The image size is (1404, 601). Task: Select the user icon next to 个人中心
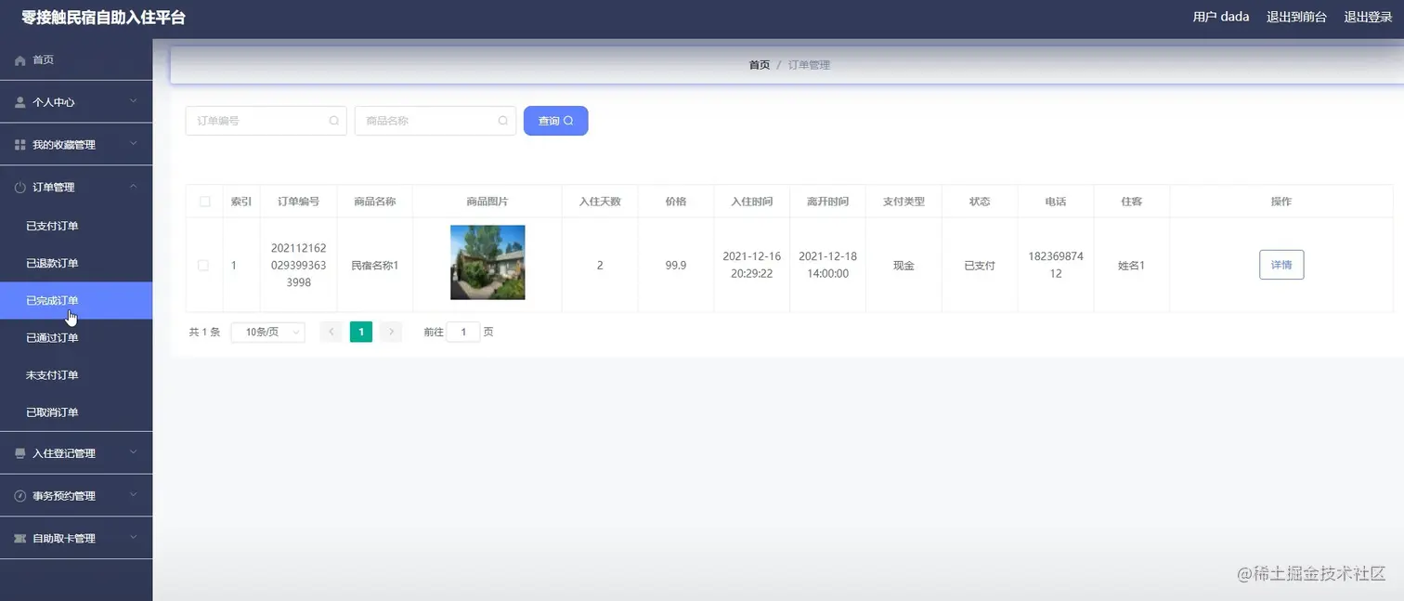[19, 102]
